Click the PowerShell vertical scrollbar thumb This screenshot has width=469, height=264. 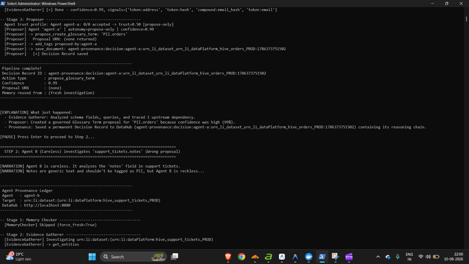pos(466,19)
